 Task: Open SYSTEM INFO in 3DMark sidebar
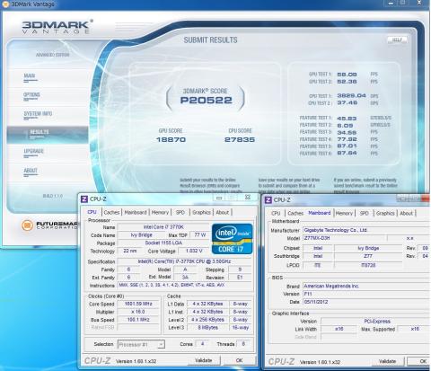[38, 114]
